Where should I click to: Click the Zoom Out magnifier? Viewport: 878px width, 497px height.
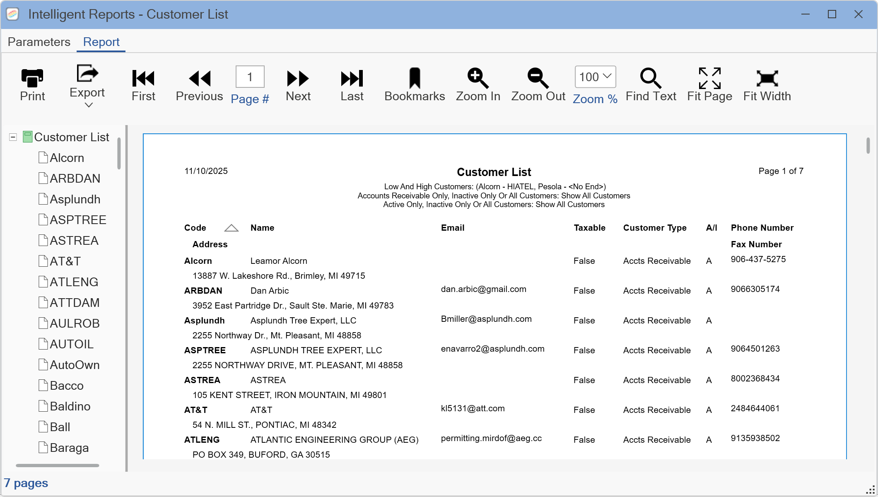coord(538,78)
